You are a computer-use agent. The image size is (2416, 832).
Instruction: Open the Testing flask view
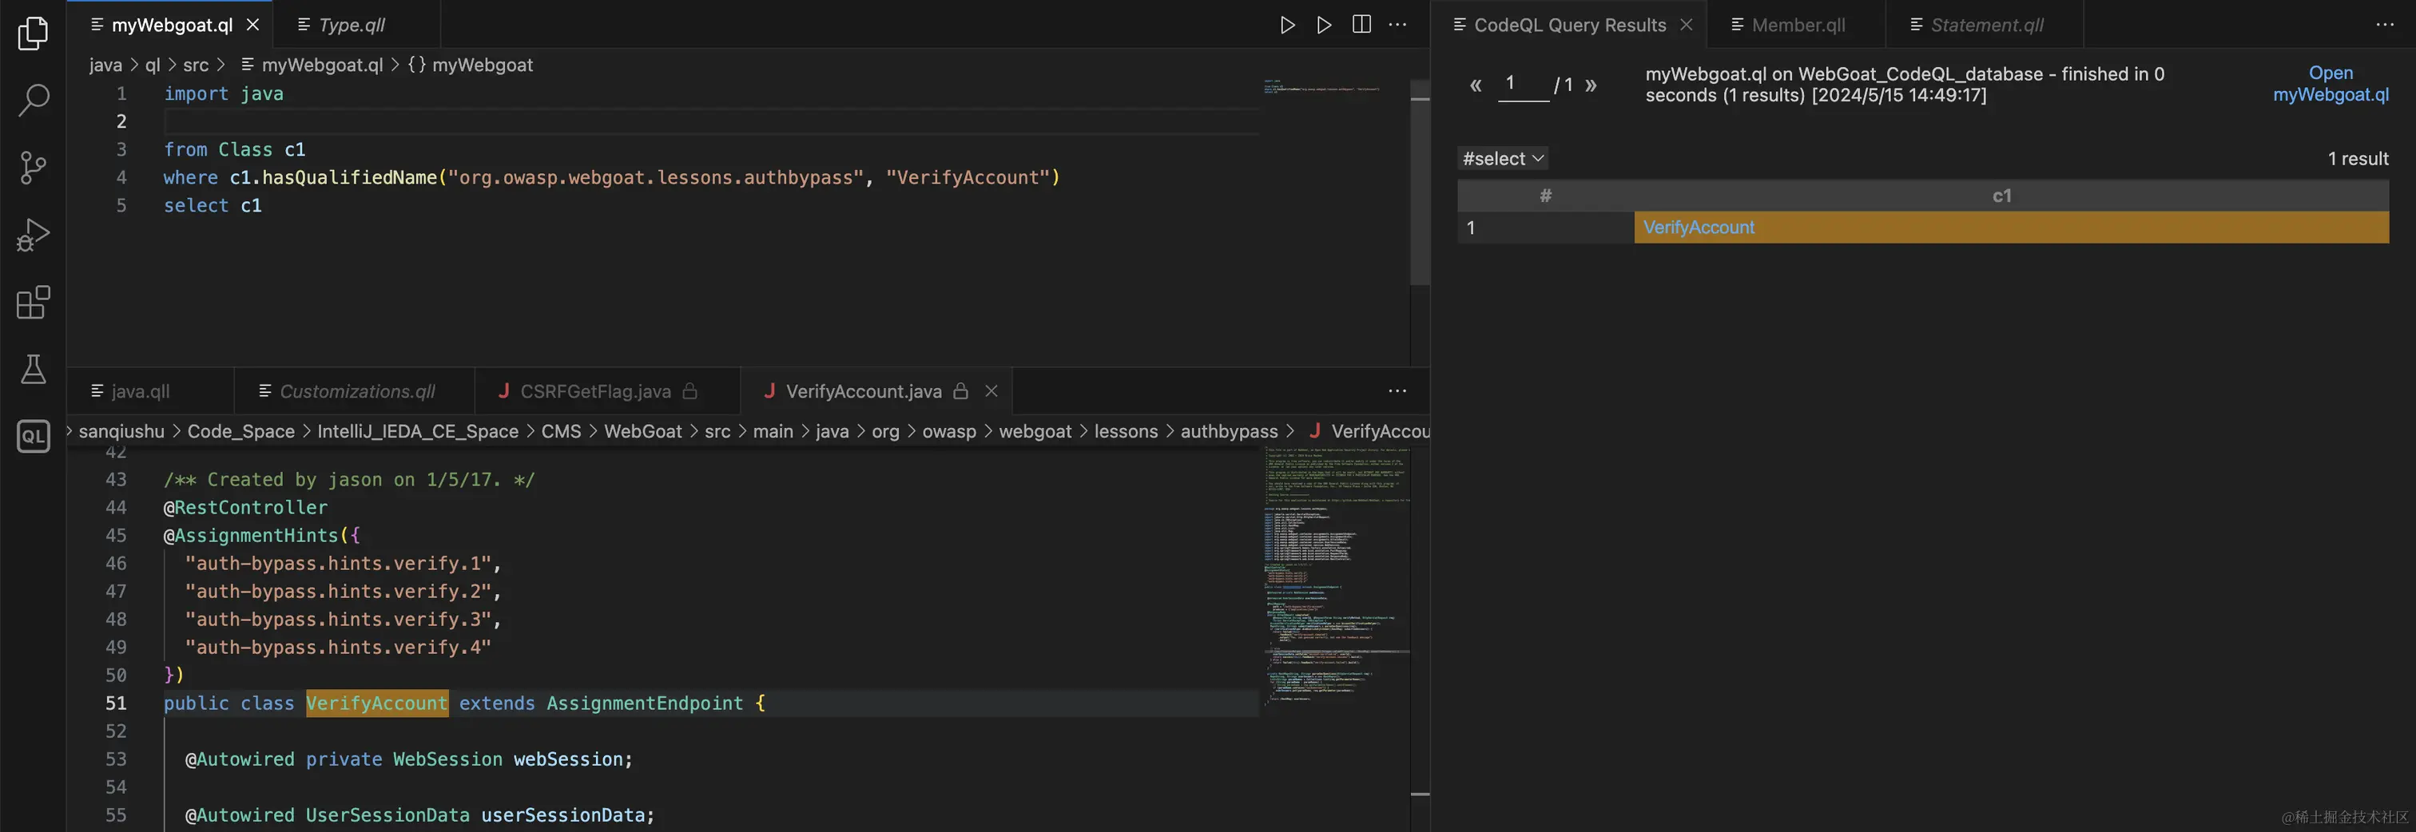coord(33,369)
